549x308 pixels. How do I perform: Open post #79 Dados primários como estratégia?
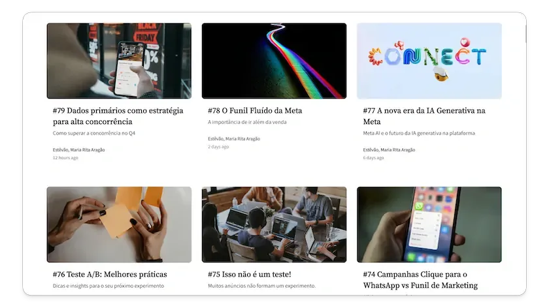[118, 116]
